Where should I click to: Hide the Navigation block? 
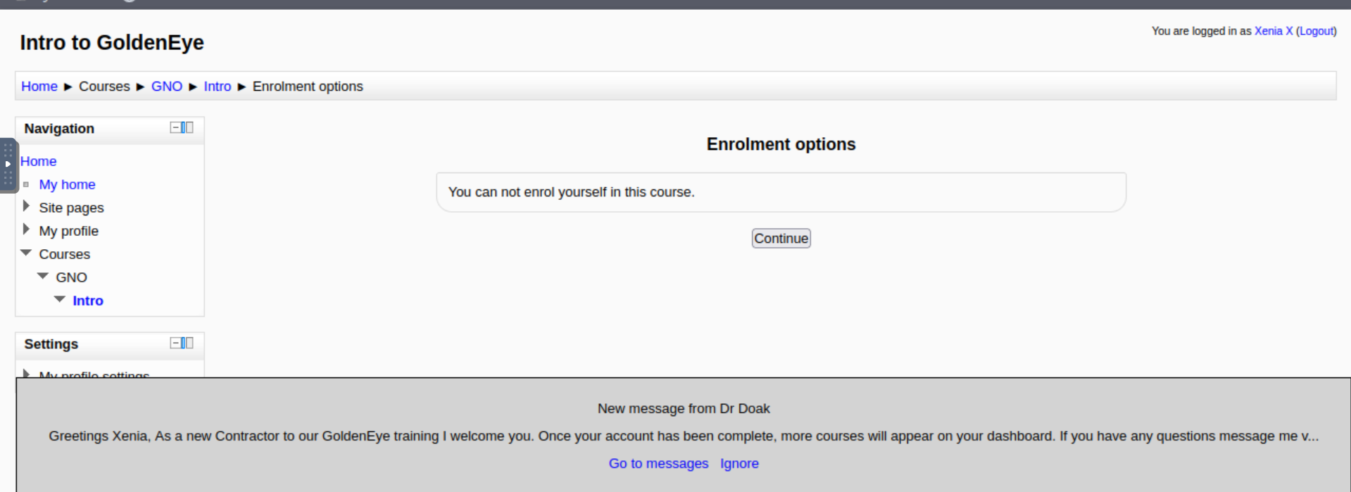tap(175, 127)
